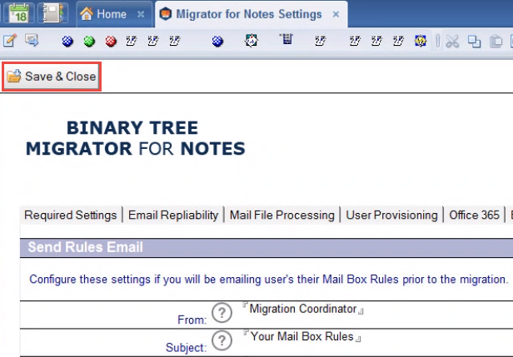Viewport: 513px width, 357px height.
Task: Click the yellow-on-blue toolbar icon
Action: (420, 41)
